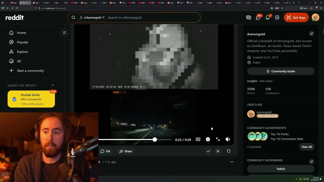The height and width of the screenshot is (182, 324).
Task: Go back in browser
Action: [x=8, y=8]
